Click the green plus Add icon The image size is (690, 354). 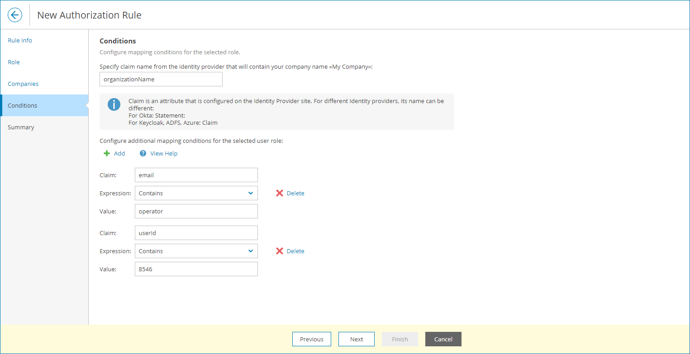(107, 153)
